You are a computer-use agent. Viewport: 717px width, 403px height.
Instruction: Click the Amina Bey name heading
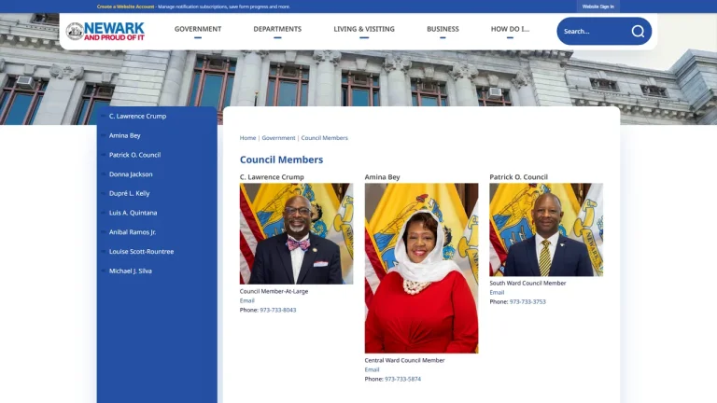pos(382,177)
